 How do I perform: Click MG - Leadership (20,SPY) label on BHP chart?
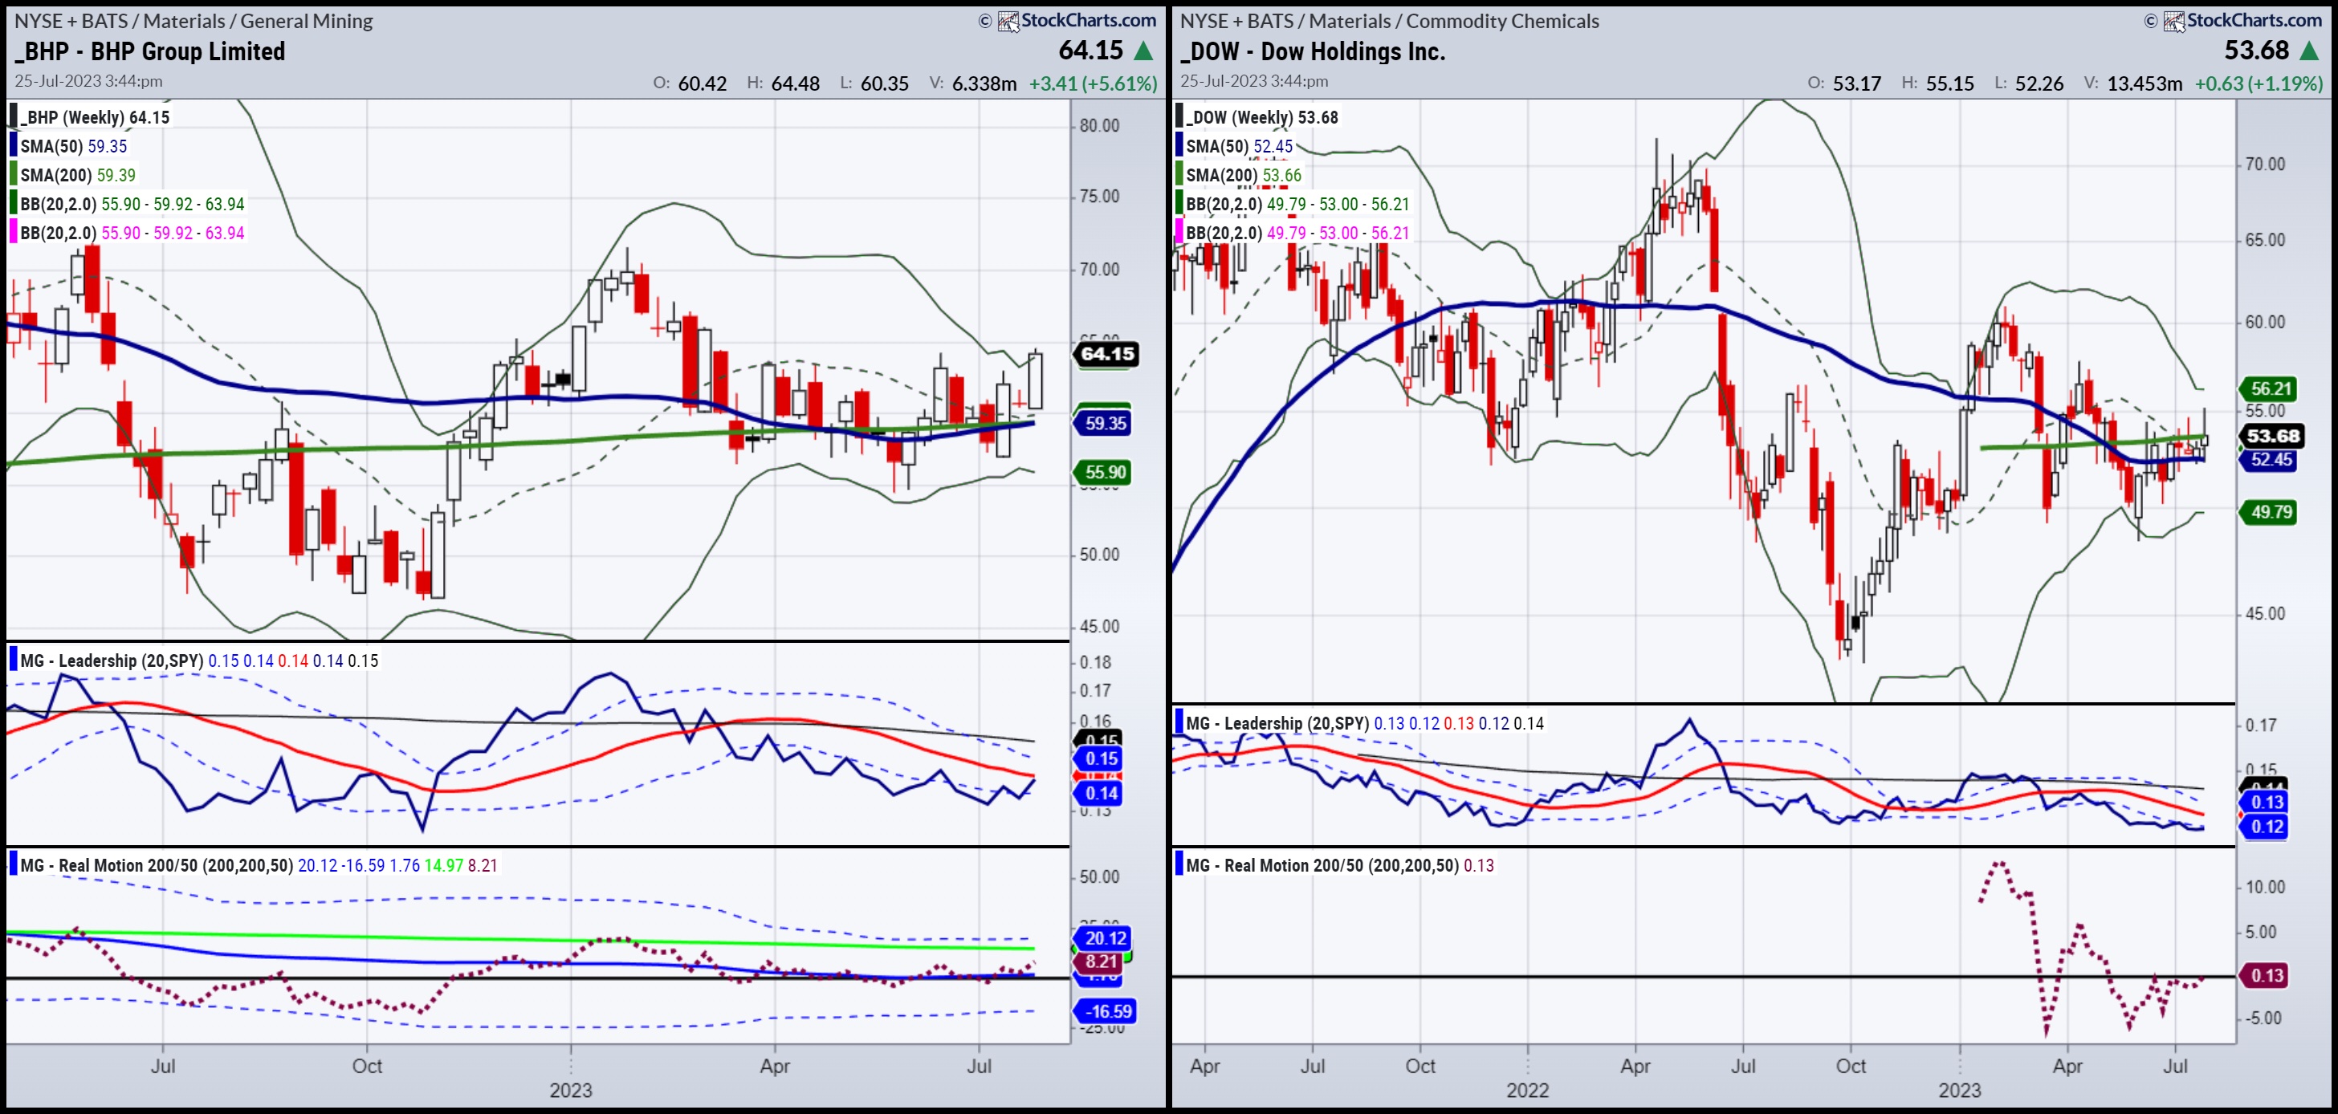pos(111,661)
